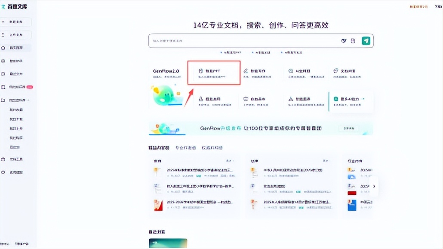
Task: Select the first content-ranking tab
Action: [x=159, y=148]
